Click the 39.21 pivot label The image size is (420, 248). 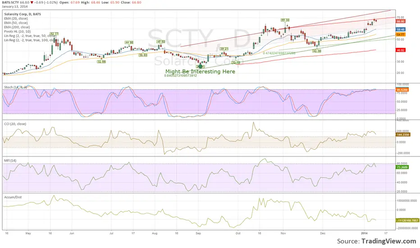[x=224, y=49]
